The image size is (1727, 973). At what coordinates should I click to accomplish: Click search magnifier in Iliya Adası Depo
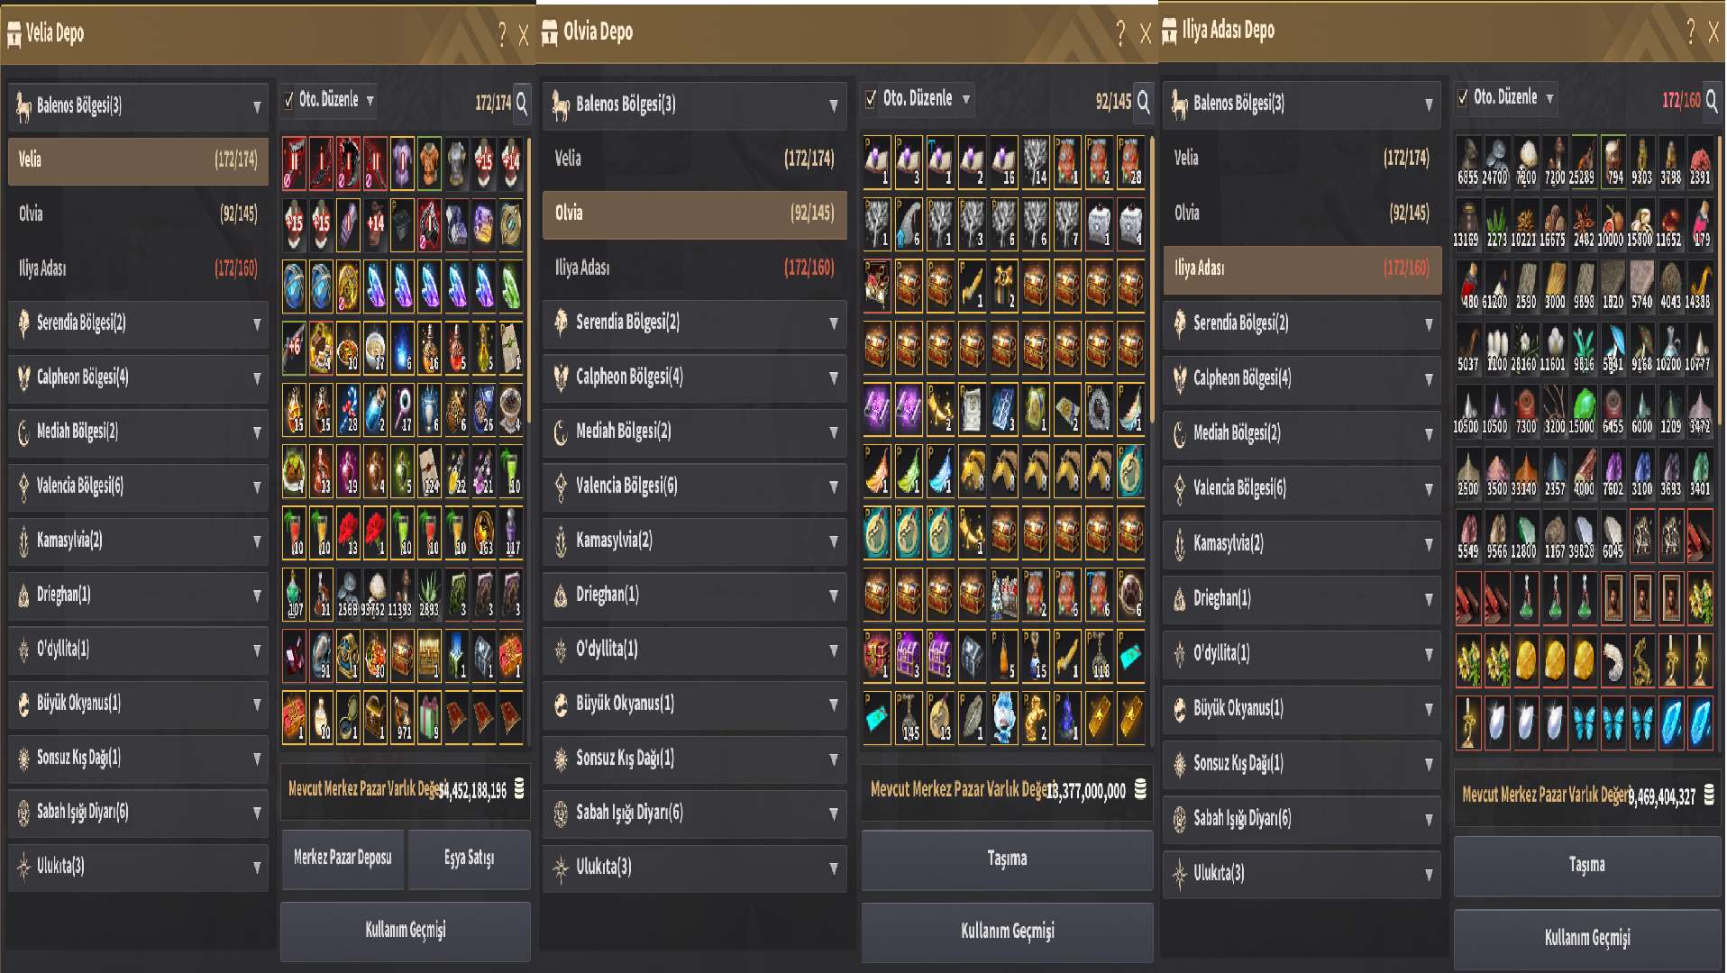1711,99
